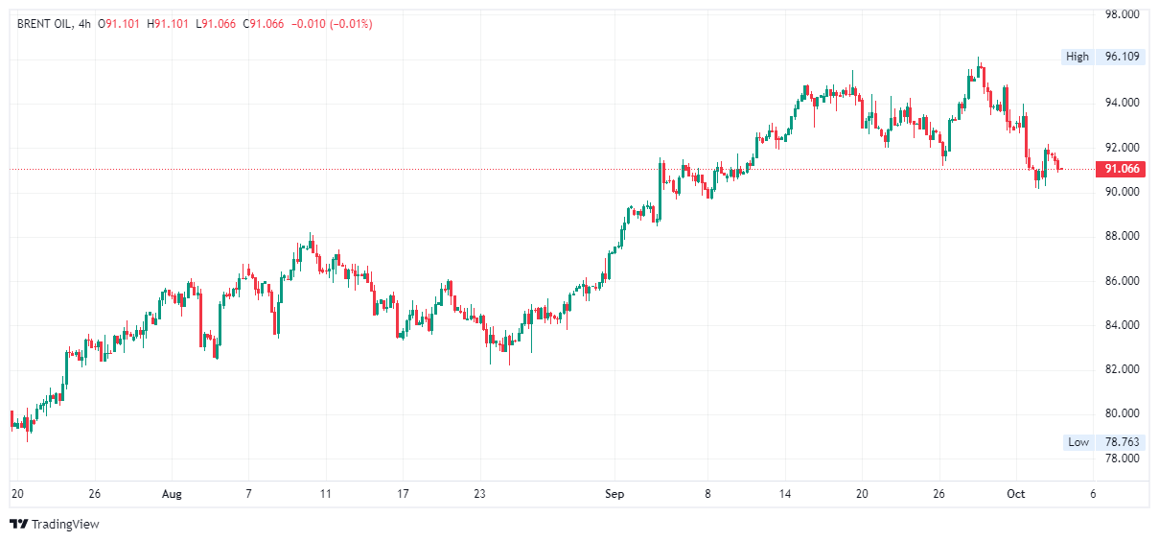This screenshot has height=541, width=1159.
Task: Click the 98.000 price scale label
Action: click(1122, 14)
